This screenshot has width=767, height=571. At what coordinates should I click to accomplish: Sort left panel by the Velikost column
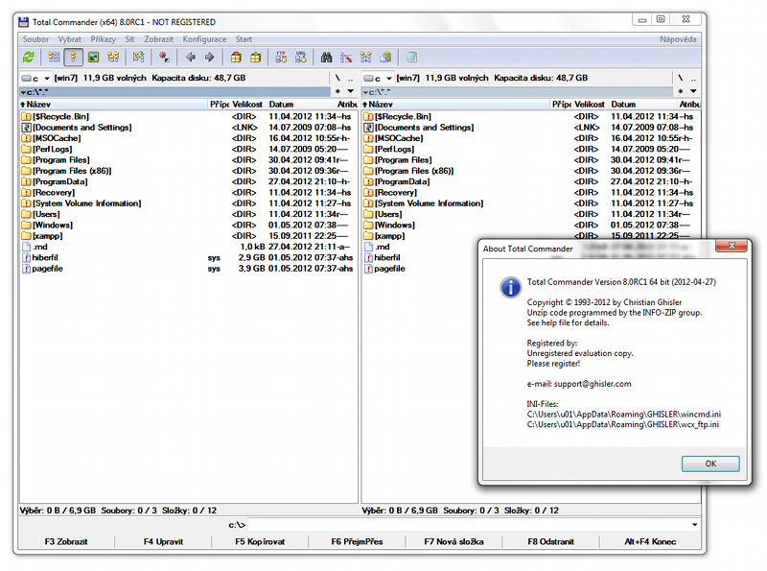[247, 105]
